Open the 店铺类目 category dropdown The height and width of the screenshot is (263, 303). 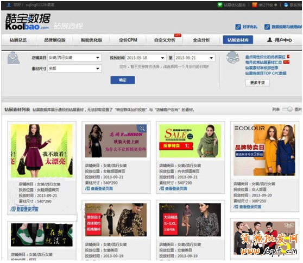pos(74,58)
